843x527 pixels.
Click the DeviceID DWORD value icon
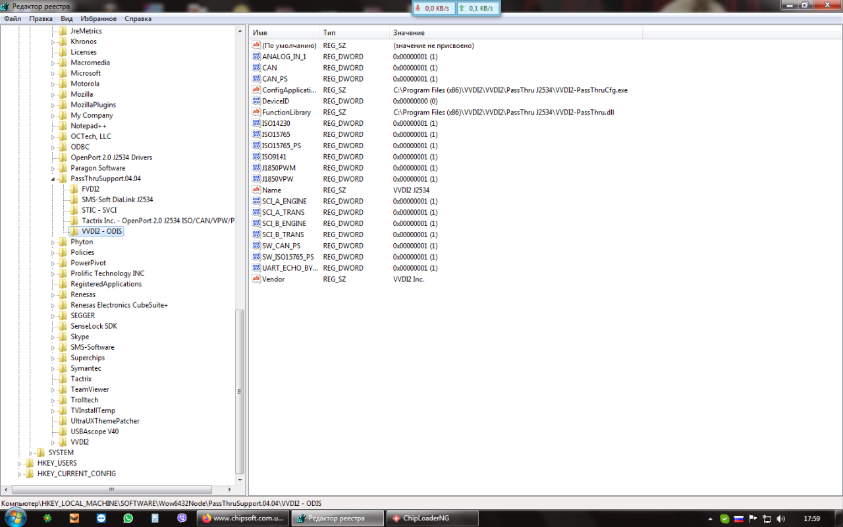(257, 101)
